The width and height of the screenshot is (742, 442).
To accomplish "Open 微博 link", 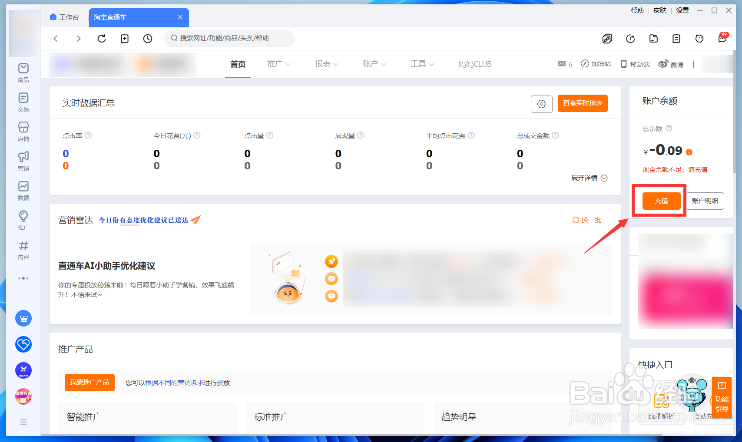I will 671,64.
